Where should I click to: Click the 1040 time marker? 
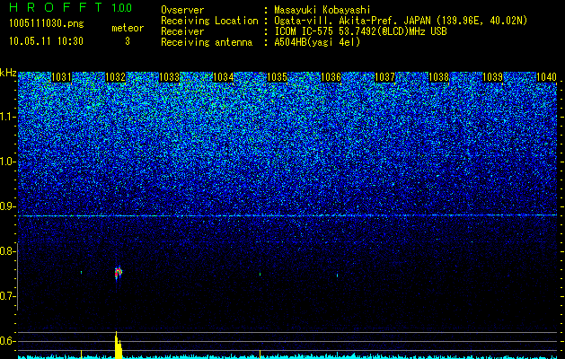546,77
